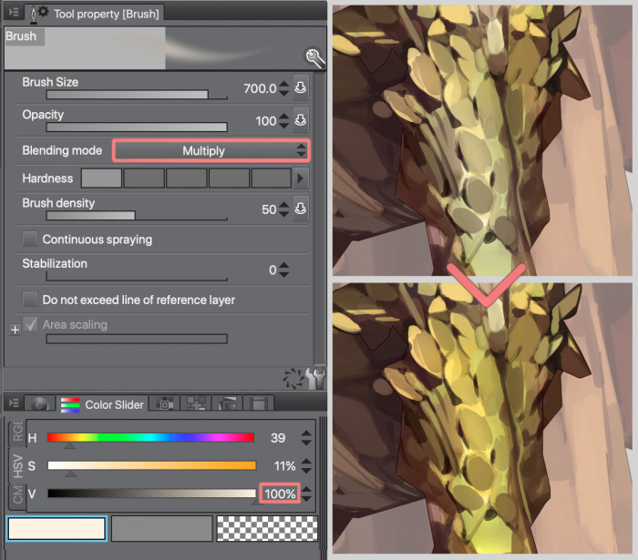
Task: Click the Hue rainbow slider
Action: [x=150, y=438]
